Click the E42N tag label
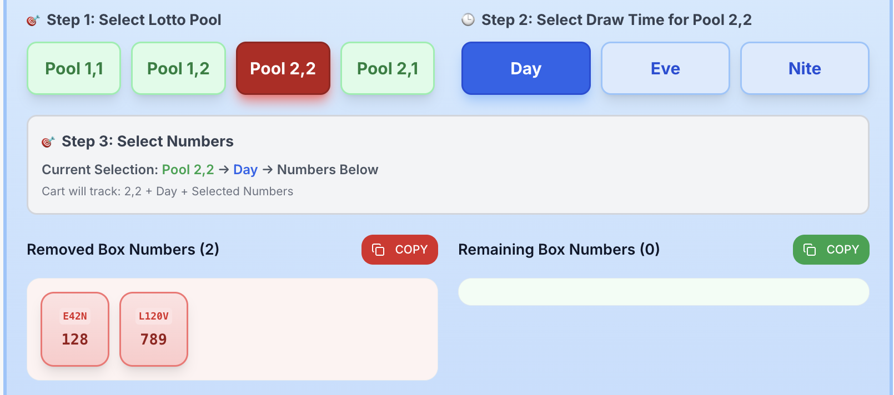Image resolution: width=894 pixels, height=395 pixels. [75, 316]
